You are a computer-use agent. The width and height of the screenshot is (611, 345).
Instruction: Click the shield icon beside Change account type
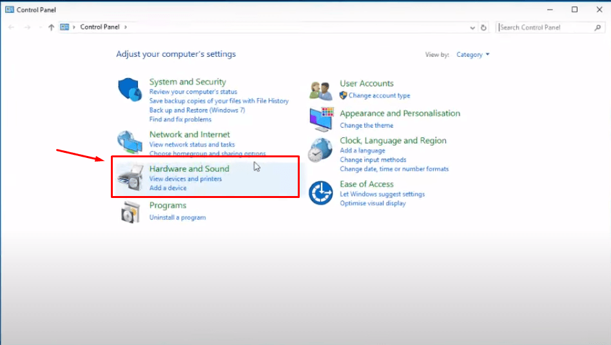tap(344, 95)
